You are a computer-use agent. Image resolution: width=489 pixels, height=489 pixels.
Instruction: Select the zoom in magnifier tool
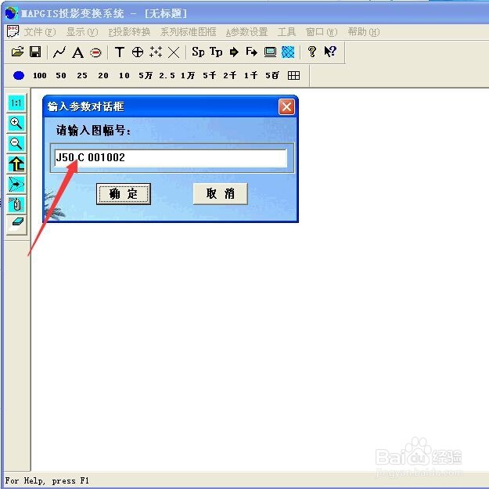pos(16,124)
